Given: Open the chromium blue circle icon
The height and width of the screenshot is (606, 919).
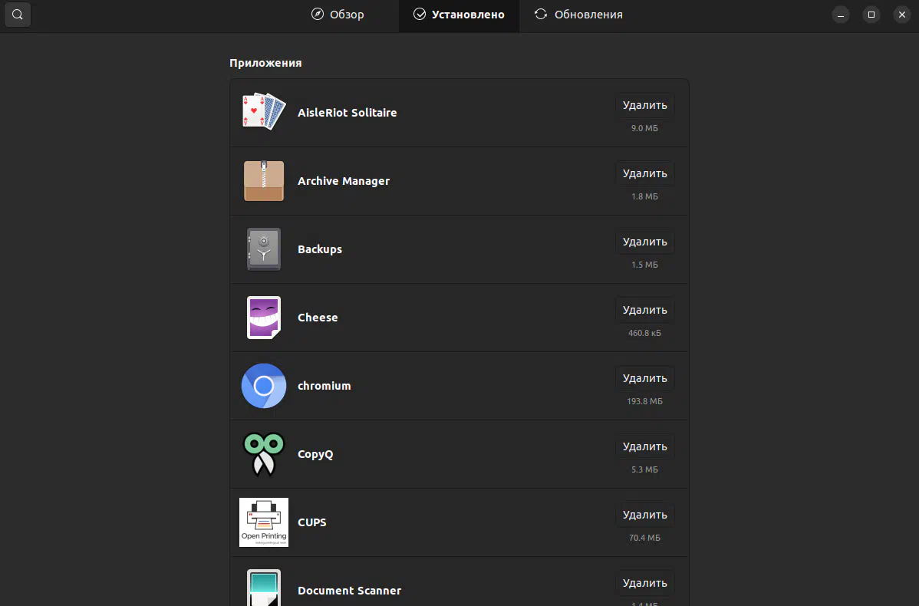Looking at the screenshot, I should point(263,386).
